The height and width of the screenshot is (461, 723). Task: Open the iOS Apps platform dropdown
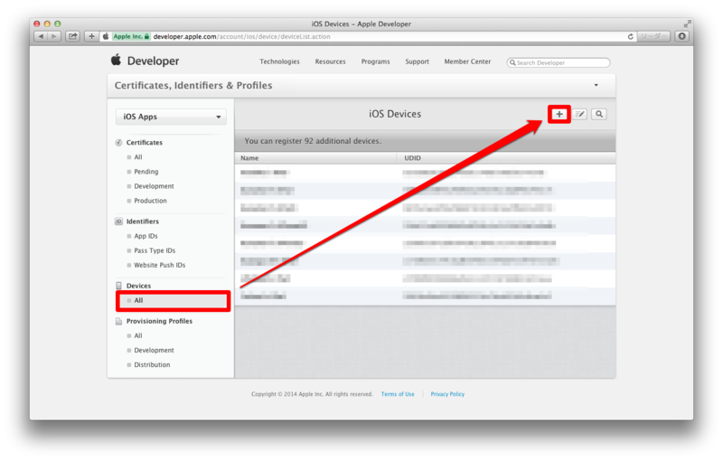(171, 118)
